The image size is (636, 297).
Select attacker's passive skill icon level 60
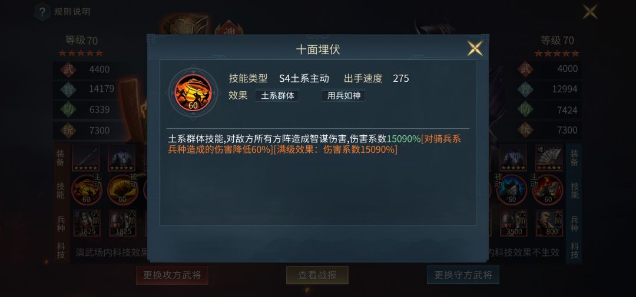point(122,189)
